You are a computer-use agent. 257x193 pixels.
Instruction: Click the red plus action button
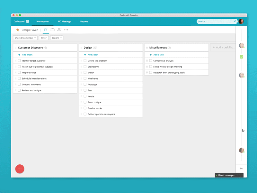[x=20, y=169]
